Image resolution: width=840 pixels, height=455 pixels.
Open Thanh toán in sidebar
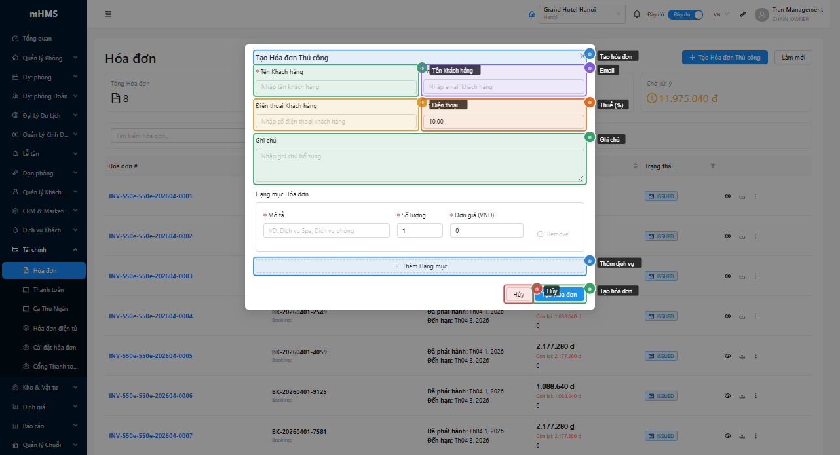tap(48, 289)
